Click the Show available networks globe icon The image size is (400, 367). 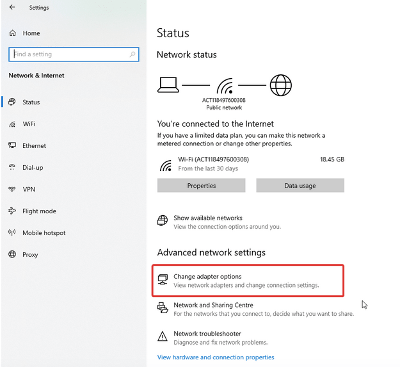(x=163, y=220)
